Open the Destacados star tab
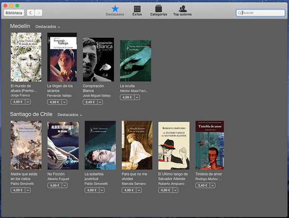The image size is (289, 218). [x=115, y=11]
